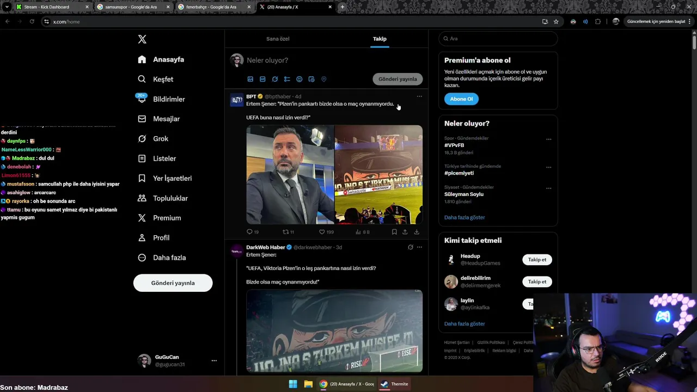Follow Headup account
The width and height of the screenshot is (697, 392).
537,260
